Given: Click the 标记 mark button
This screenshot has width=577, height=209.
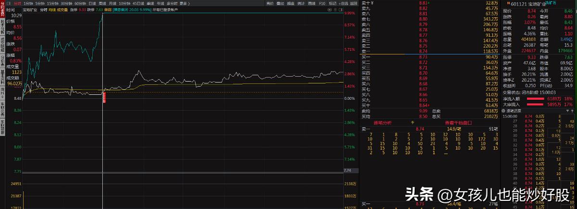Looking at the screenshot, I should tap(332, 3).
